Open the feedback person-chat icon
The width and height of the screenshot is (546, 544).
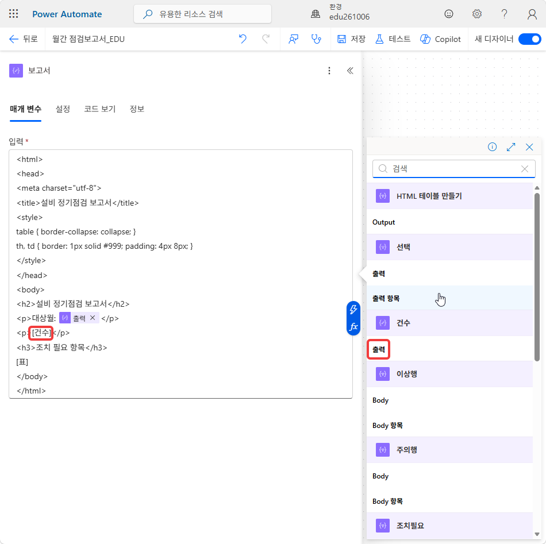pyautogui.click(x=293, y=39)
